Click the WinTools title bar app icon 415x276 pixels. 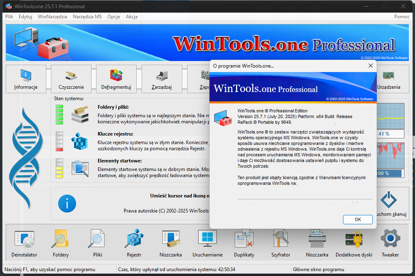tap(9, 6)
